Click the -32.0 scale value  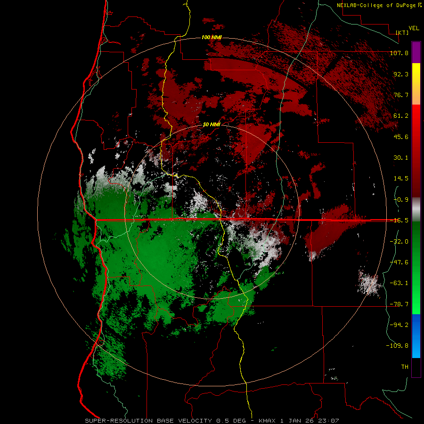tap(399, 242)
